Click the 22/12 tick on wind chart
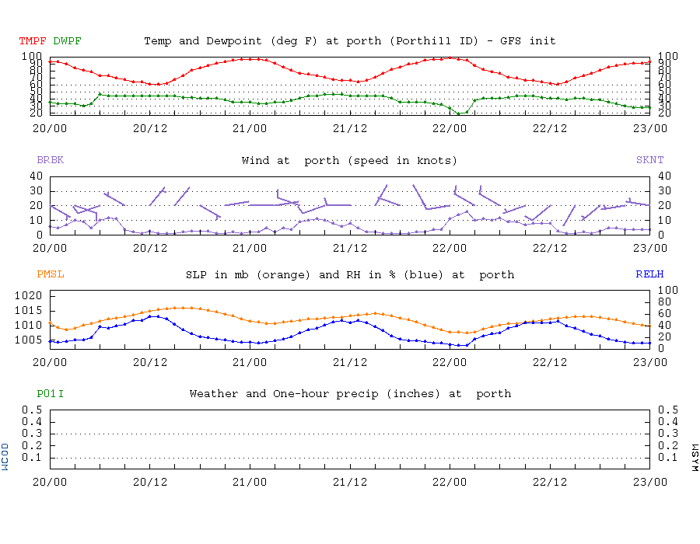The height and width of the screenshot is (544, 700). coord(550,248)
